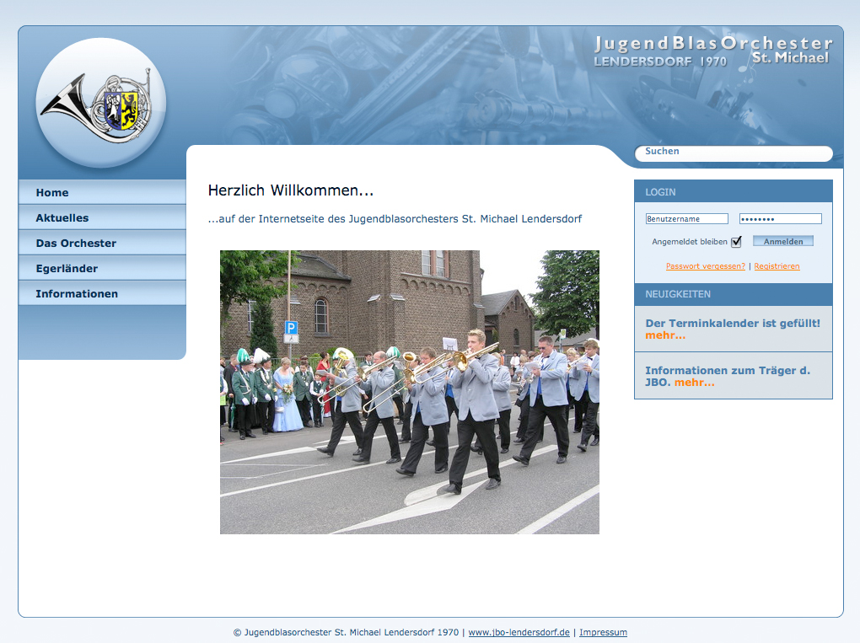Click the Informationen zum Träger d. JBO headline
This screenshot has height=643, width=860.
728,376
